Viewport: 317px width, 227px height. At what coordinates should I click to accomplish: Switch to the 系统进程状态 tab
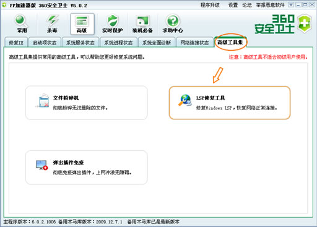(118, 43)
